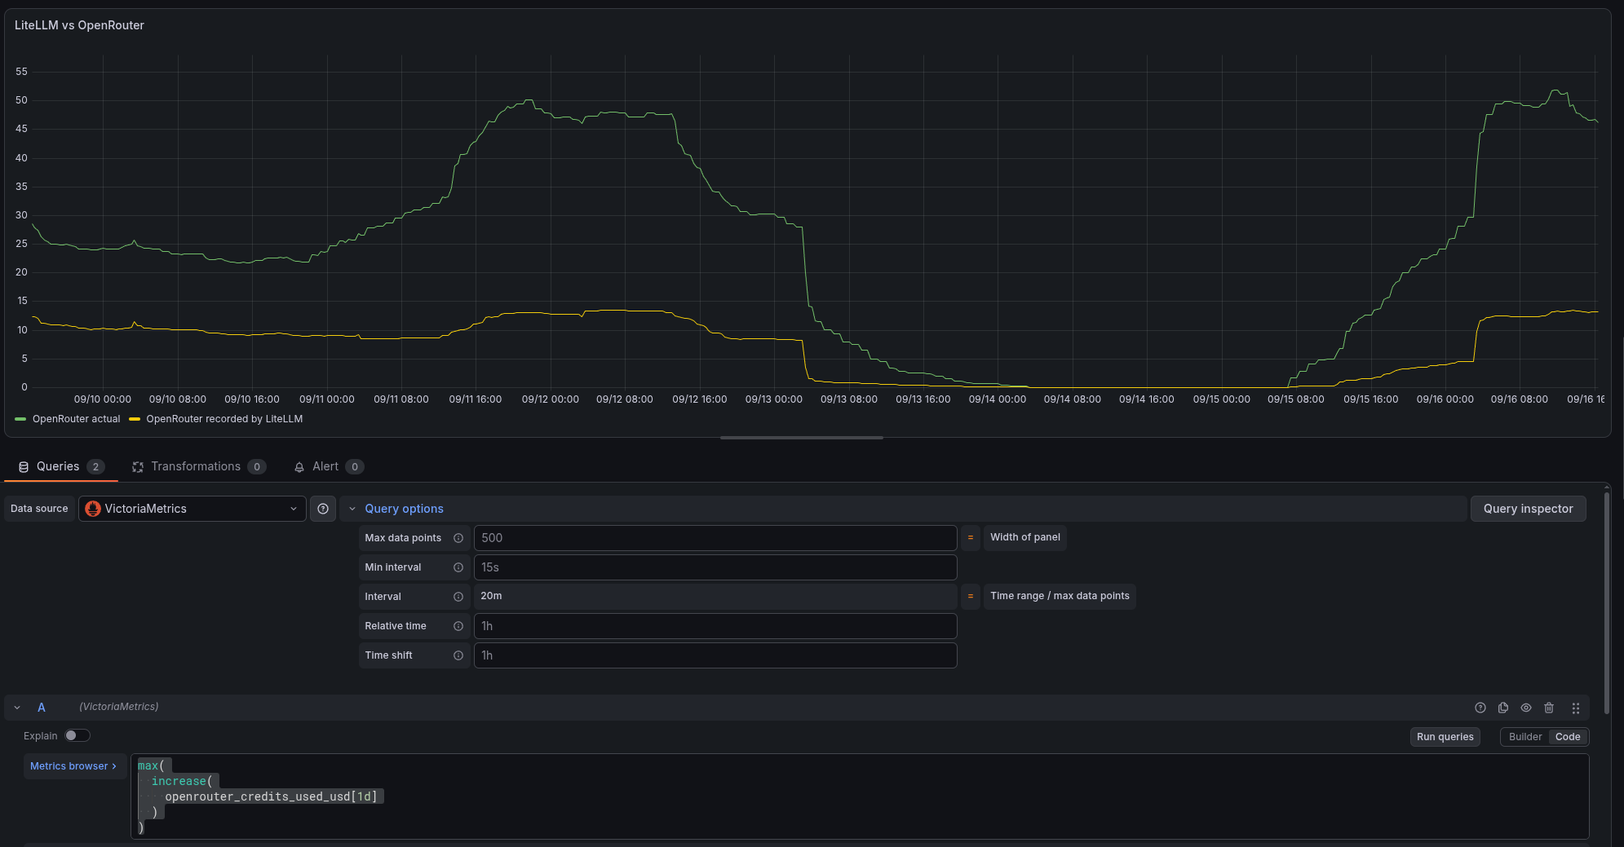Show Interval info tooltip icon
The width and height of the screenshot is (1624, 847).
click(458, 597)
